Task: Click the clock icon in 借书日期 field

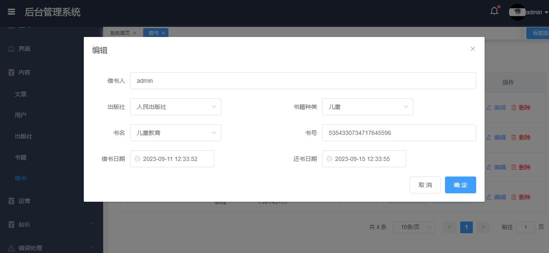Action: pos(137,159)
